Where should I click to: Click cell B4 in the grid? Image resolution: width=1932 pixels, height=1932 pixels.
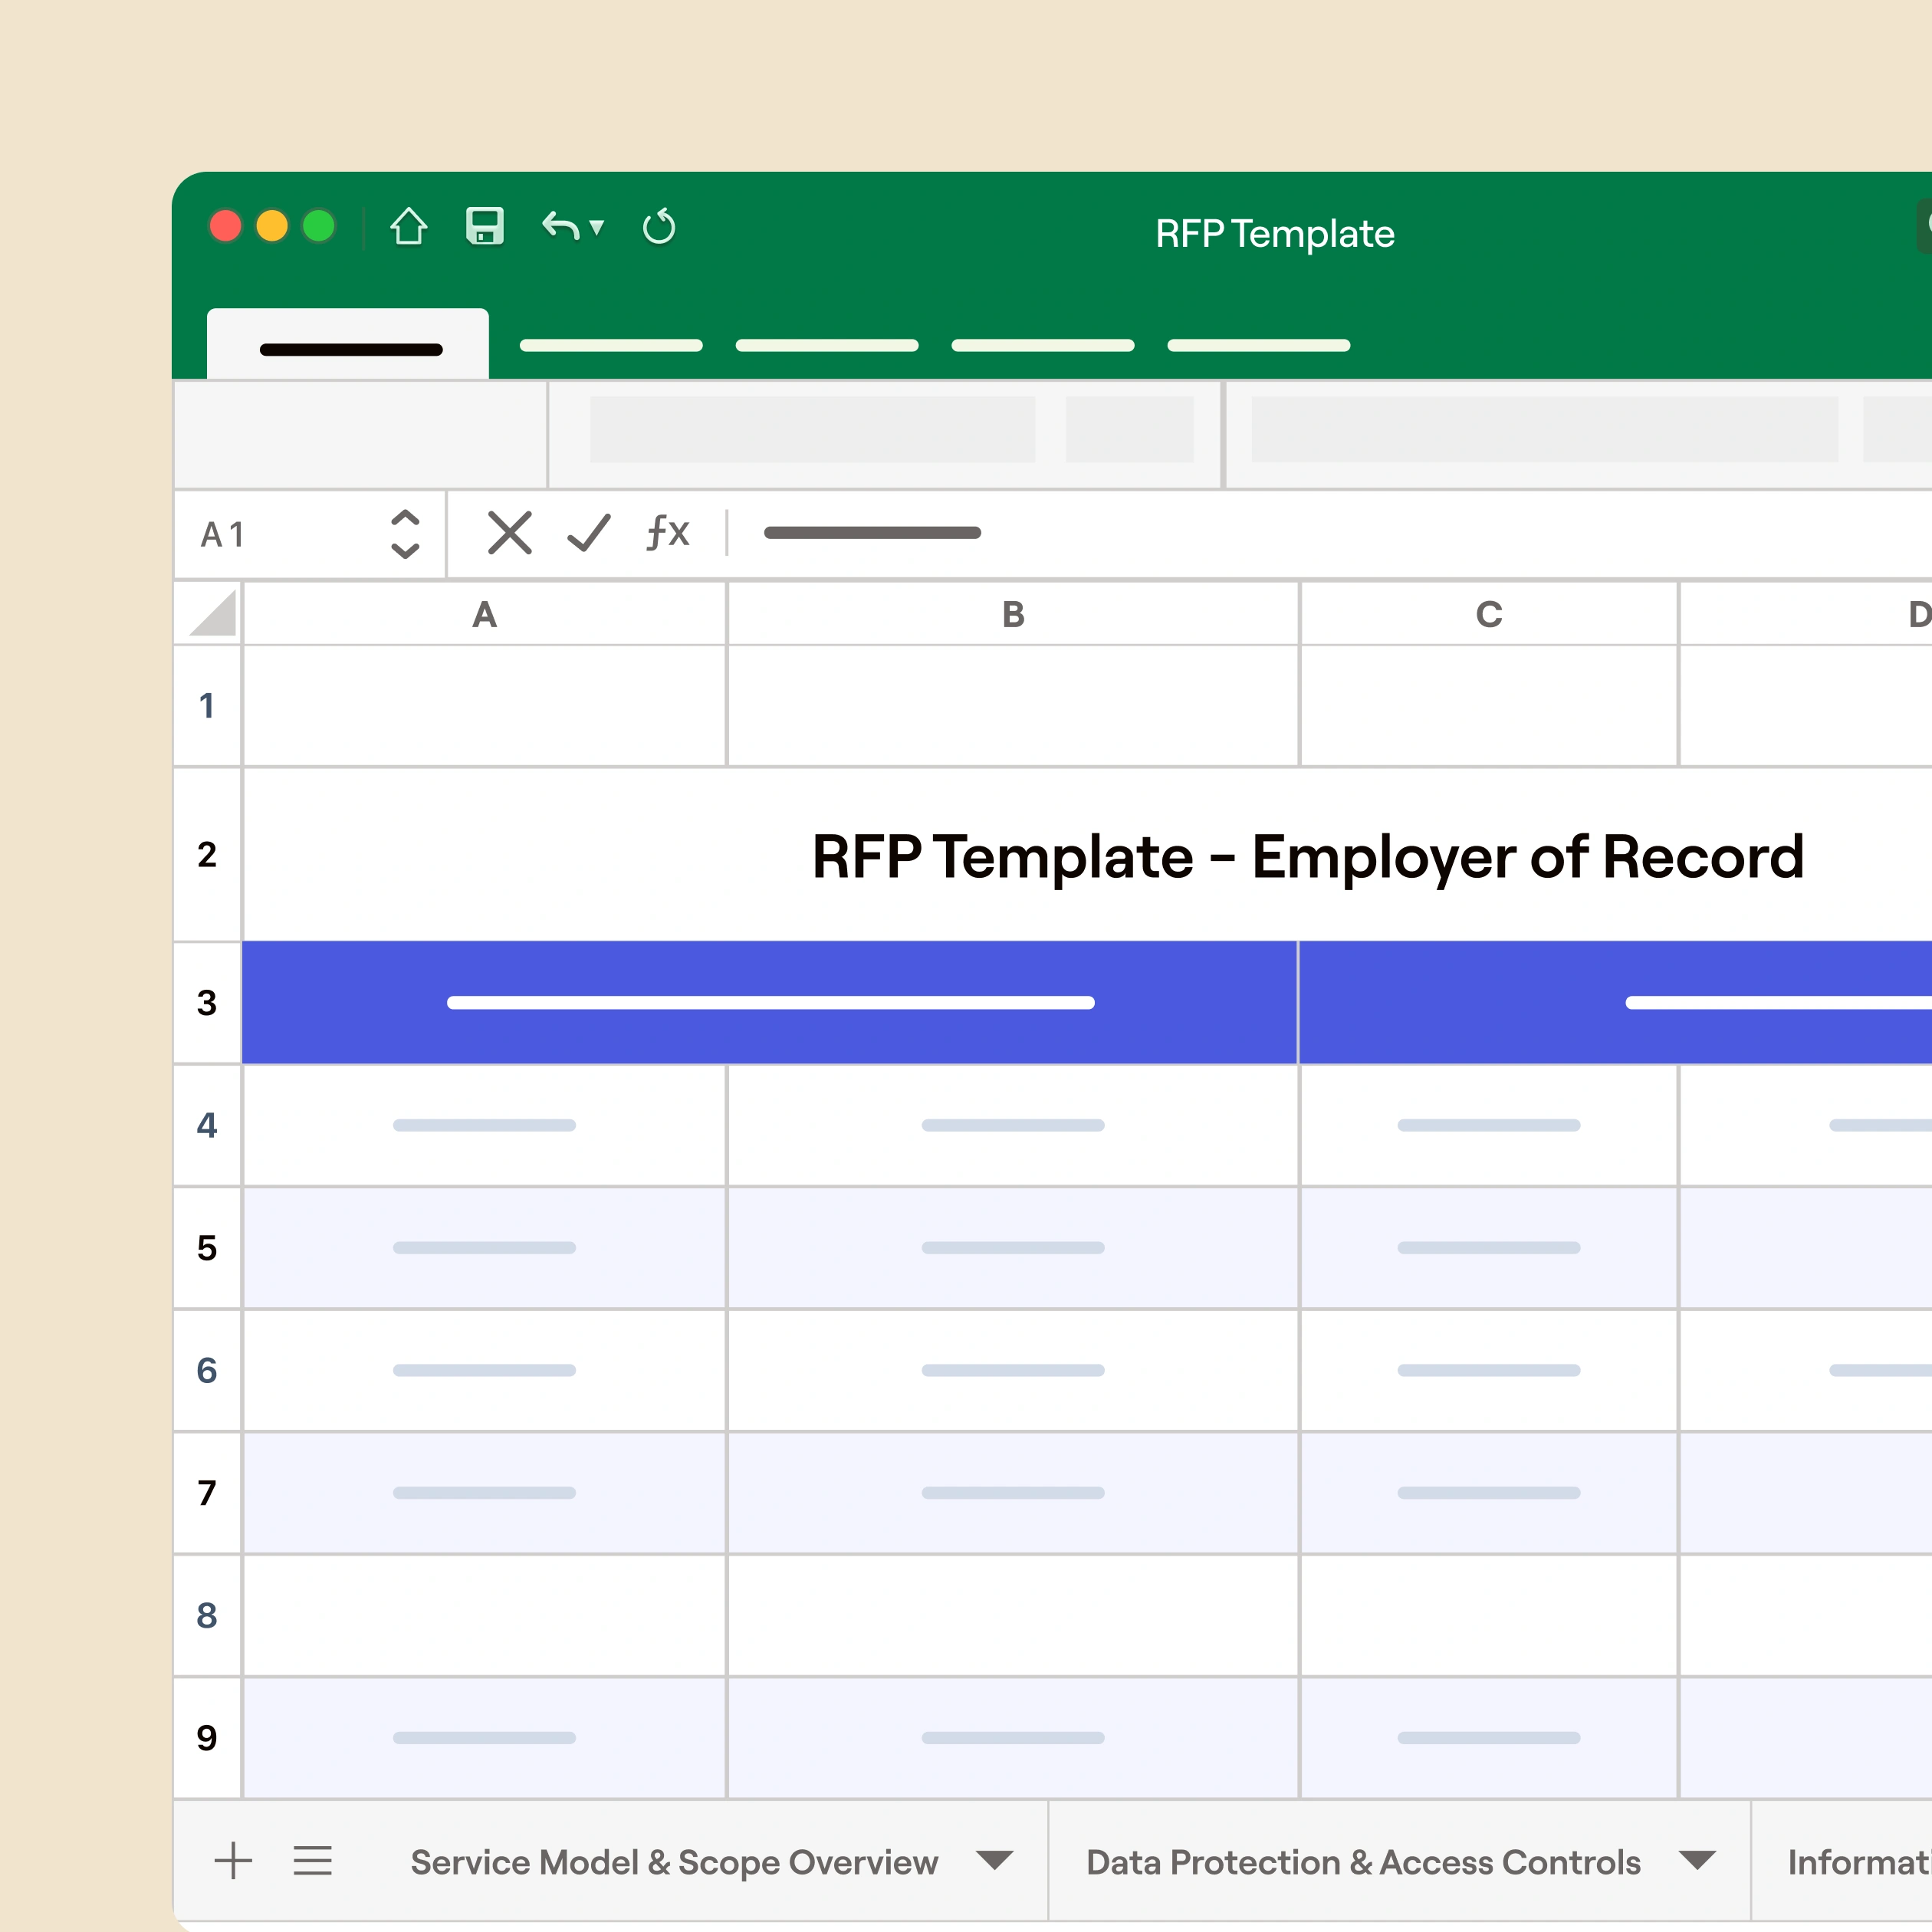coord(1013,1125)
